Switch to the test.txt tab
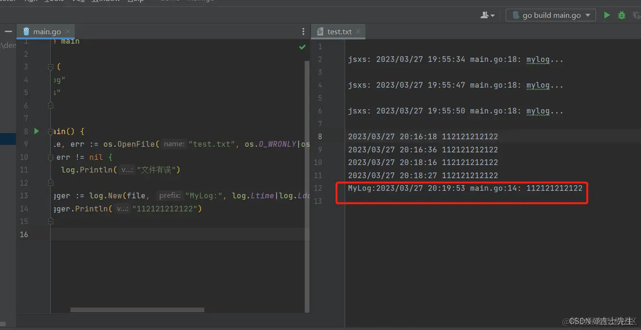This screenshot has width=641, height=330. click(x=339, y=31)
